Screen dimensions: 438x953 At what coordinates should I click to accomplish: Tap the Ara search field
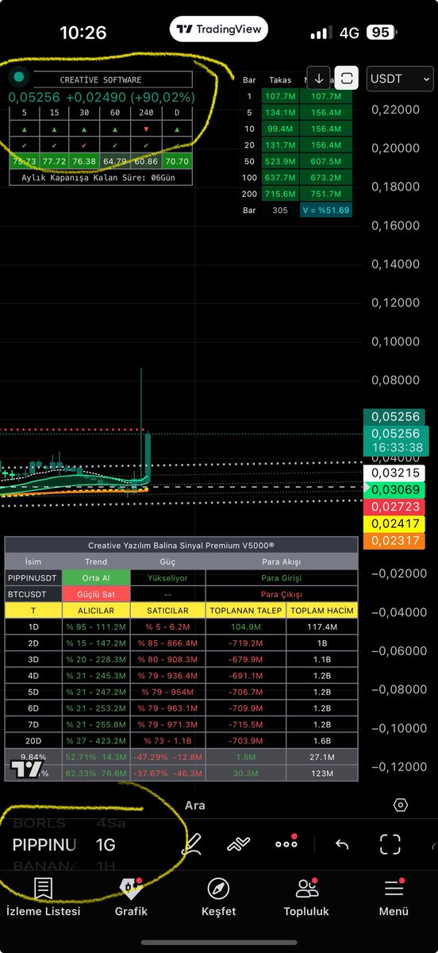coord(195,805)
